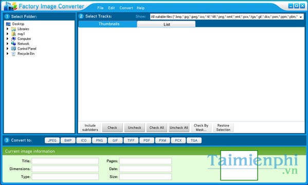Expand the Recycle Bin tree node
This screenshot has width=308, height=185.
[x=8, y=53]
